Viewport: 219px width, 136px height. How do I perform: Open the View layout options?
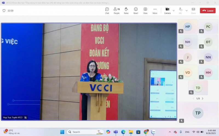[x=145, y=11]
